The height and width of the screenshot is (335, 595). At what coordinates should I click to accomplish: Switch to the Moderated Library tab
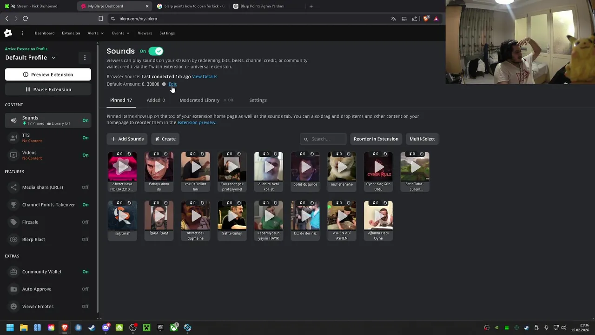[x=199, y=100]
